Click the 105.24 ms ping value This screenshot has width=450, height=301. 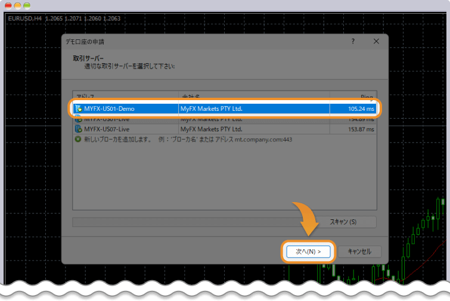[x=361, y=108]
